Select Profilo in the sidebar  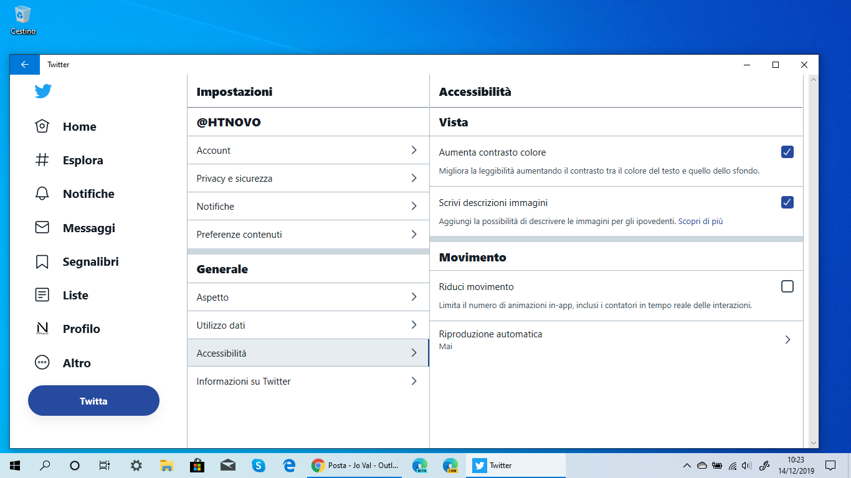82,329
